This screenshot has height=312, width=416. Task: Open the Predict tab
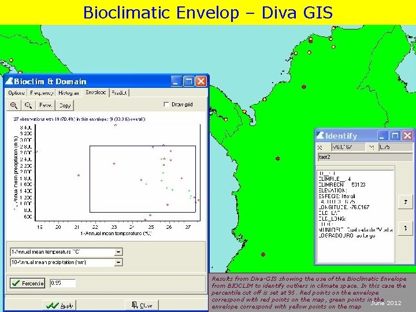tap(119, 93)
